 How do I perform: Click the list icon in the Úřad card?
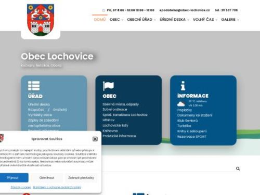point(34,86)
